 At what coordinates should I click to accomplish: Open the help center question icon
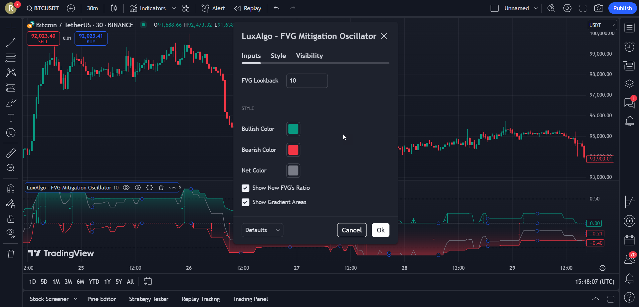tap(629, 297)
